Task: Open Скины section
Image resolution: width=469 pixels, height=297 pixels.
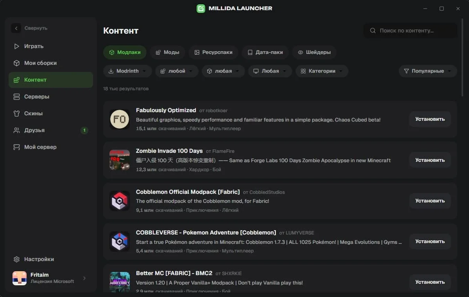Action: tap(51, 113)
